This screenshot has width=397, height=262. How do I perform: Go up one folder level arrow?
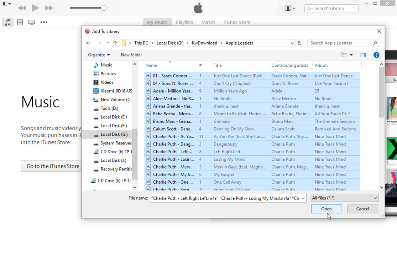[115, 43]
